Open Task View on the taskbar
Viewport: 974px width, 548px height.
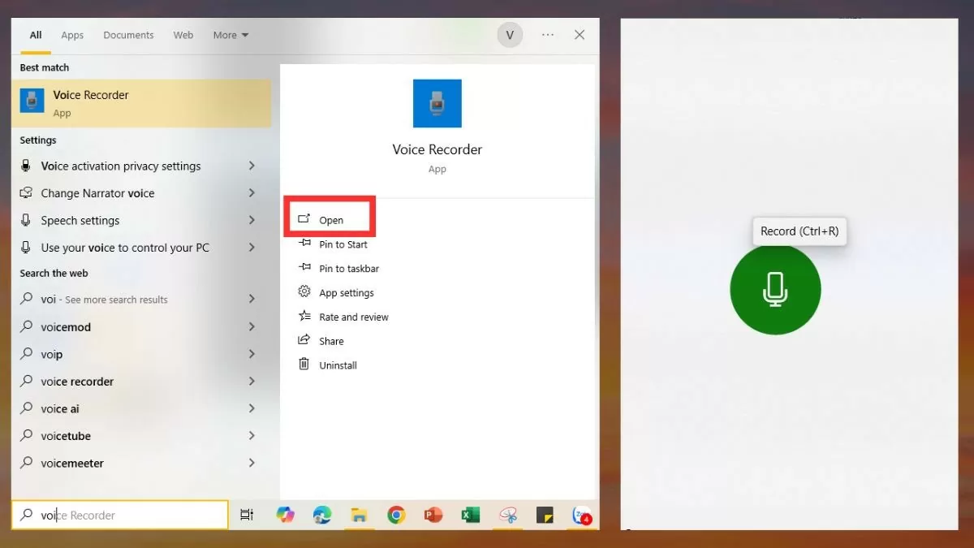[x=248, y=515]
